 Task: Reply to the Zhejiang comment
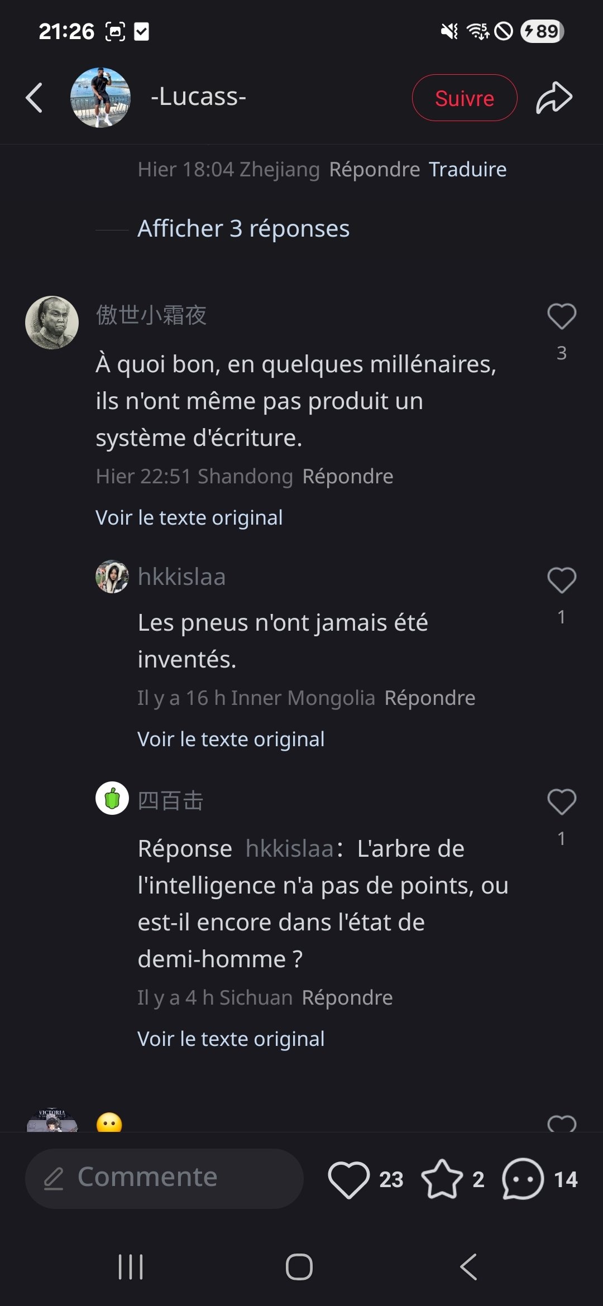(x=374, y=169)
